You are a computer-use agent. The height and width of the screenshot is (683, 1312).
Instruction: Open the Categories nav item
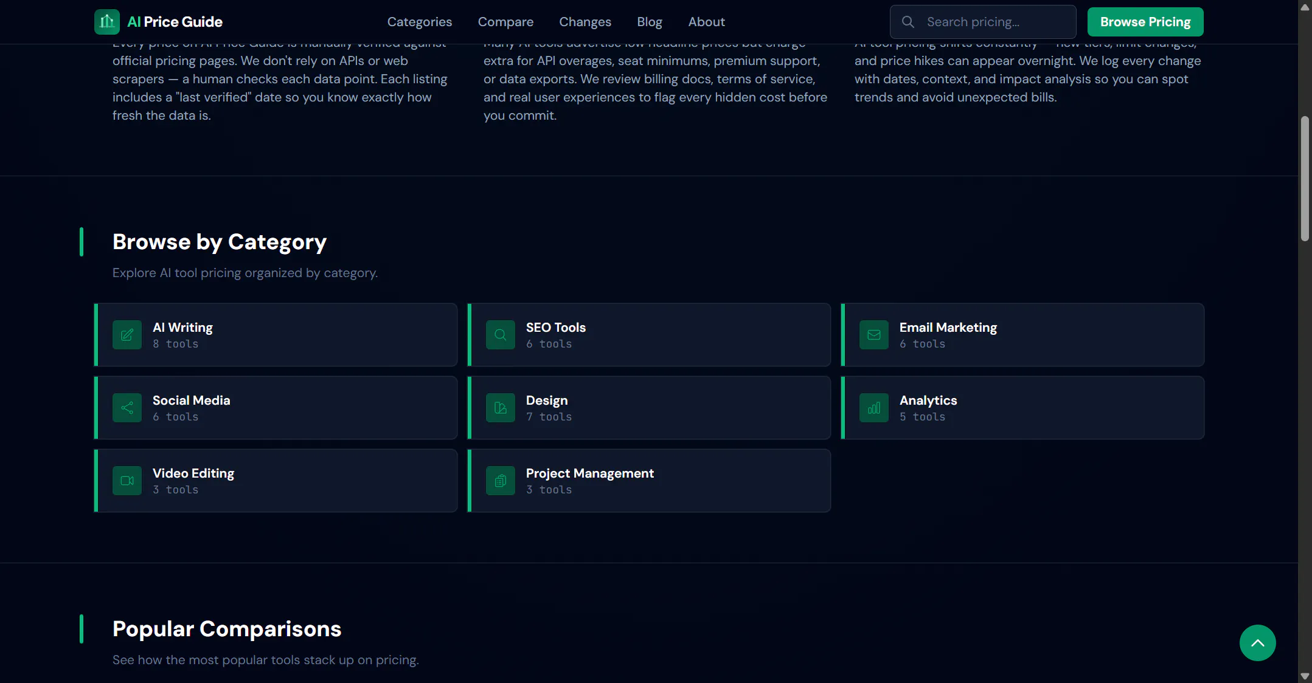click(x=420, y=22)
